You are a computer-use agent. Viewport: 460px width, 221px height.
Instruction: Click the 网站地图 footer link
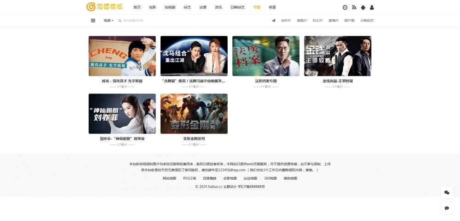[x=169, y=178]
